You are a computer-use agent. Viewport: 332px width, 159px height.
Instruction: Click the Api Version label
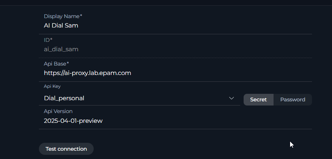click(x=58, y=111)
